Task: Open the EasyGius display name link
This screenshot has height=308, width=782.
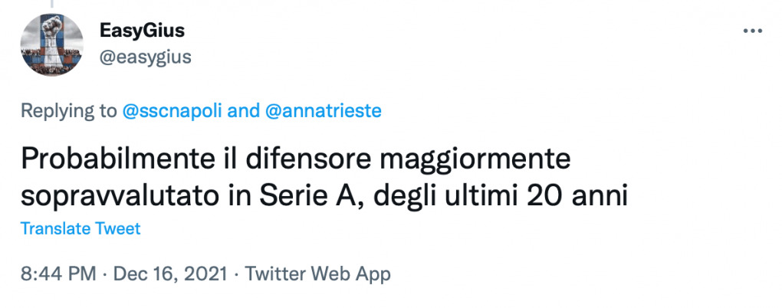Action: (x=142, y=31)
